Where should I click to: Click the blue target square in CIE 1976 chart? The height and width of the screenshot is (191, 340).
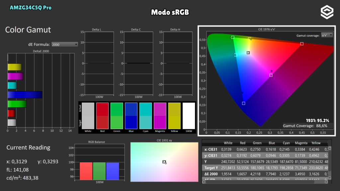pyautogui.click(x=243, y=103)
